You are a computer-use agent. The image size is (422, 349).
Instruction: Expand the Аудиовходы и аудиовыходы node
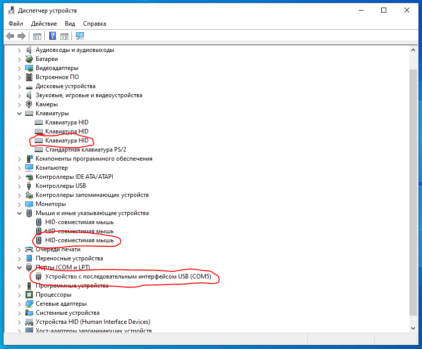(x=20, y=50)
